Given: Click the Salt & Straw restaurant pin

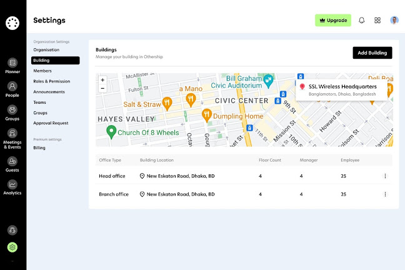Looking at the screenshot, I should [x=167, y=103].
